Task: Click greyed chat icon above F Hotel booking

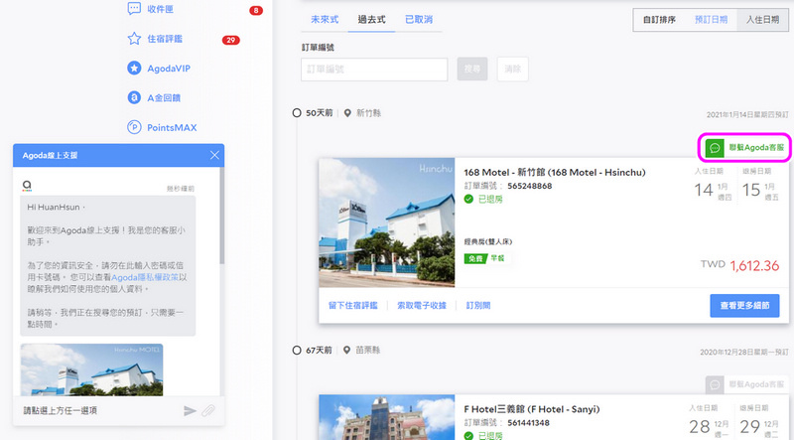Action: click(x=715, y=384)
